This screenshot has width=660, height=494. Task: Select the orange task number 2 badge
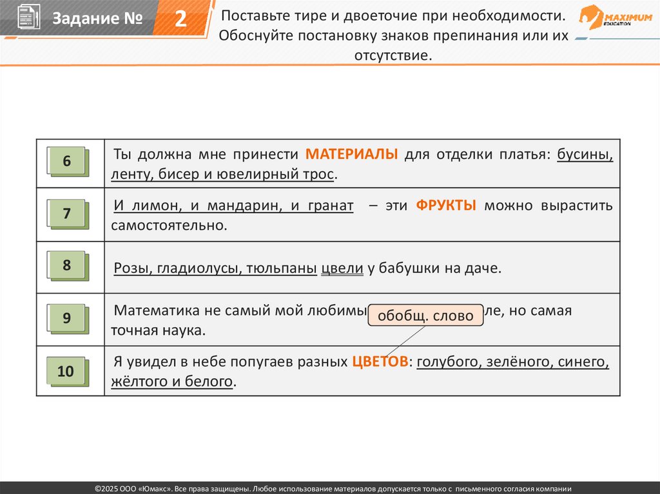click(x=180, y=18)
